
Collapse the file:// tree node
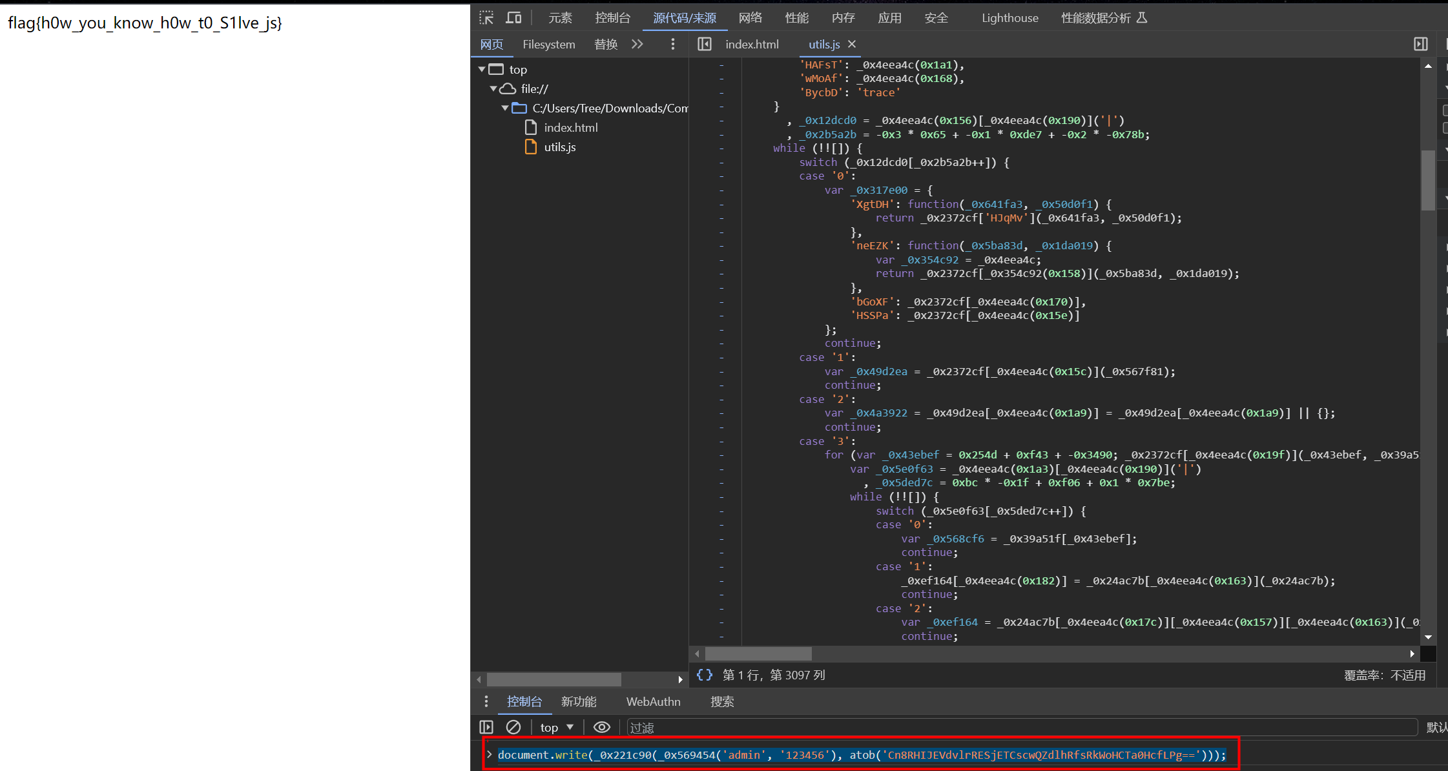click(493, 88)
